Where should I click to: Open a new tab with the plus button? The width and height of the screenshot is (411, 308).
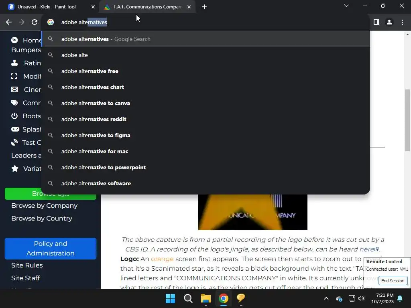coord(204,7)
